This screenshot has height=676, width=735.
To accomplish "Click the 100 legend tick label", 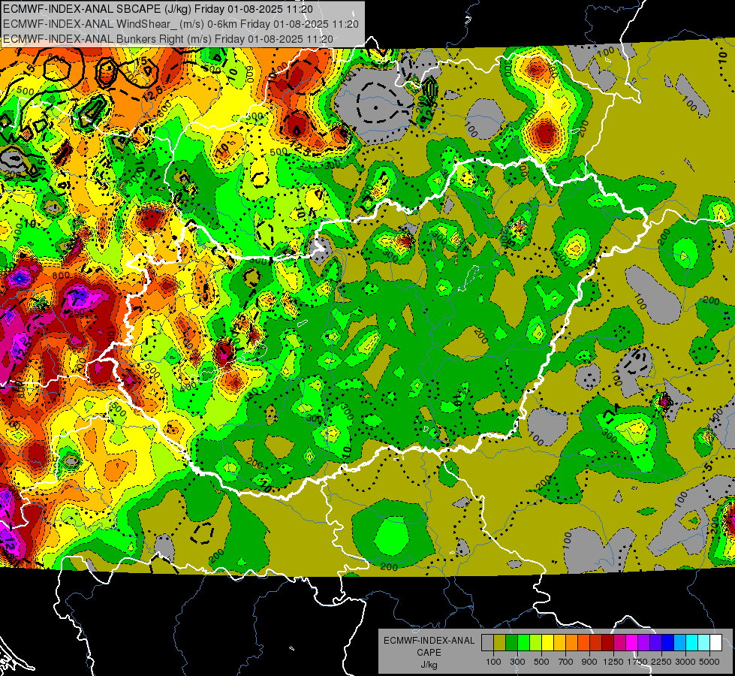I will click(x=493, y=662).
